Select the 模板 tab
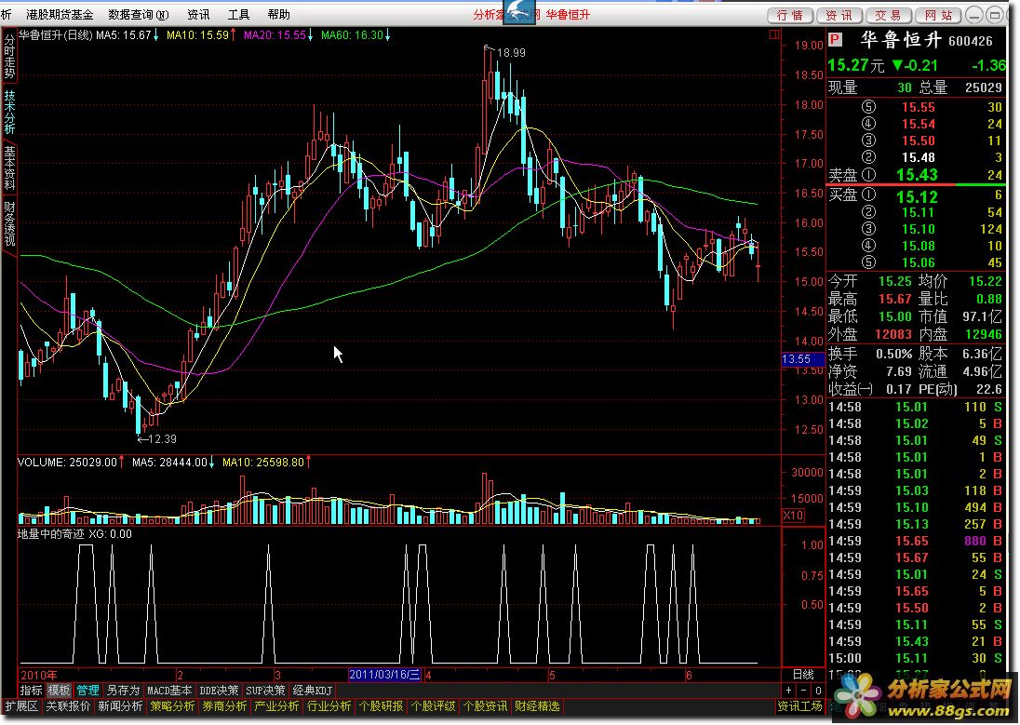 tap(60, 691)
